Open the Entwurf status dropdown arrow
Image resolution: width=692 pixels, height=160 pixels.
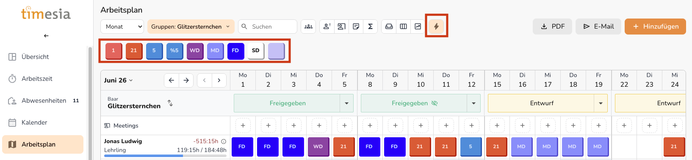(x=601, y=103)
